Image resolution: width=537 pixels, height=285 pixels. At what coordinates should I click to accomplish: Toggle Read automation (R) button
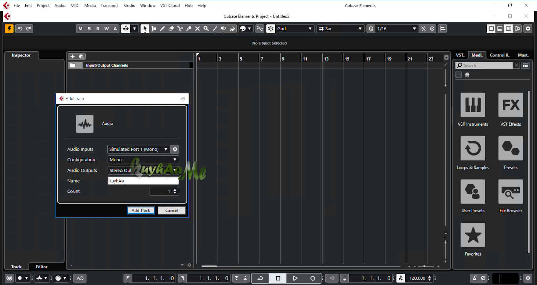(98, 29)
